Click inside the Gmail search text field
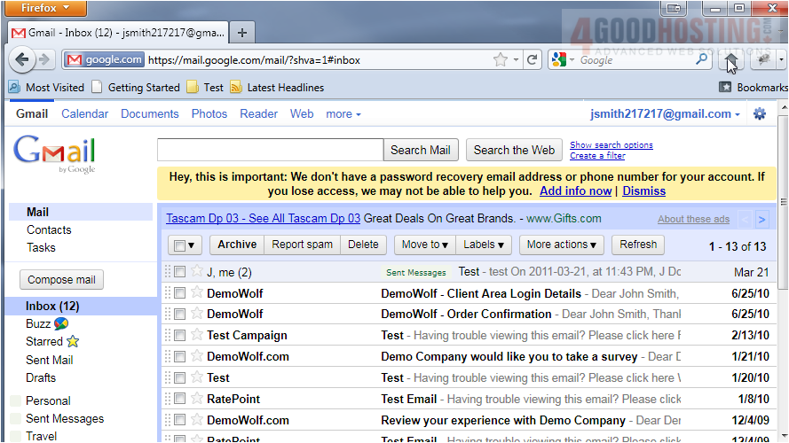 tap(270, 150)
